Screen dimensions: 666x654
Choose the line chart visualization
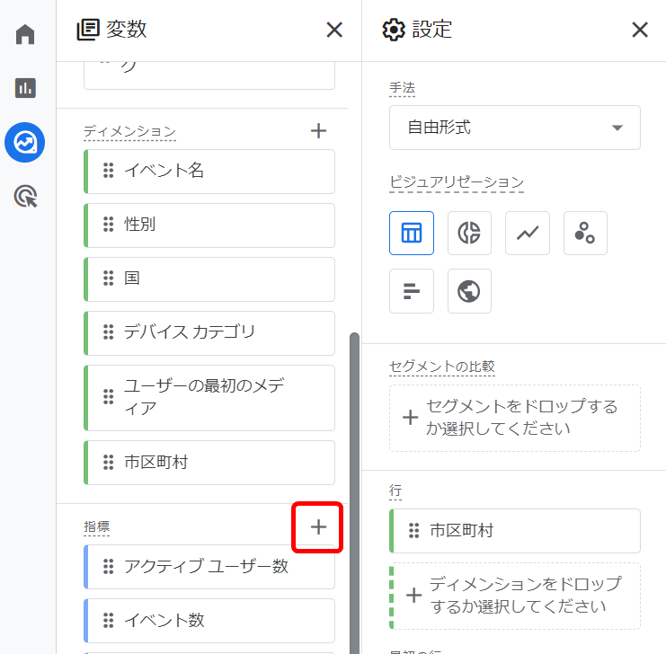pos(528,234)
